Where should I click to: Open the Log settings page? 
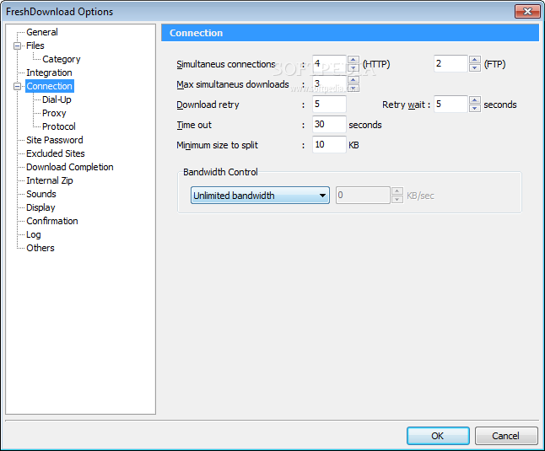click(34, 234)
